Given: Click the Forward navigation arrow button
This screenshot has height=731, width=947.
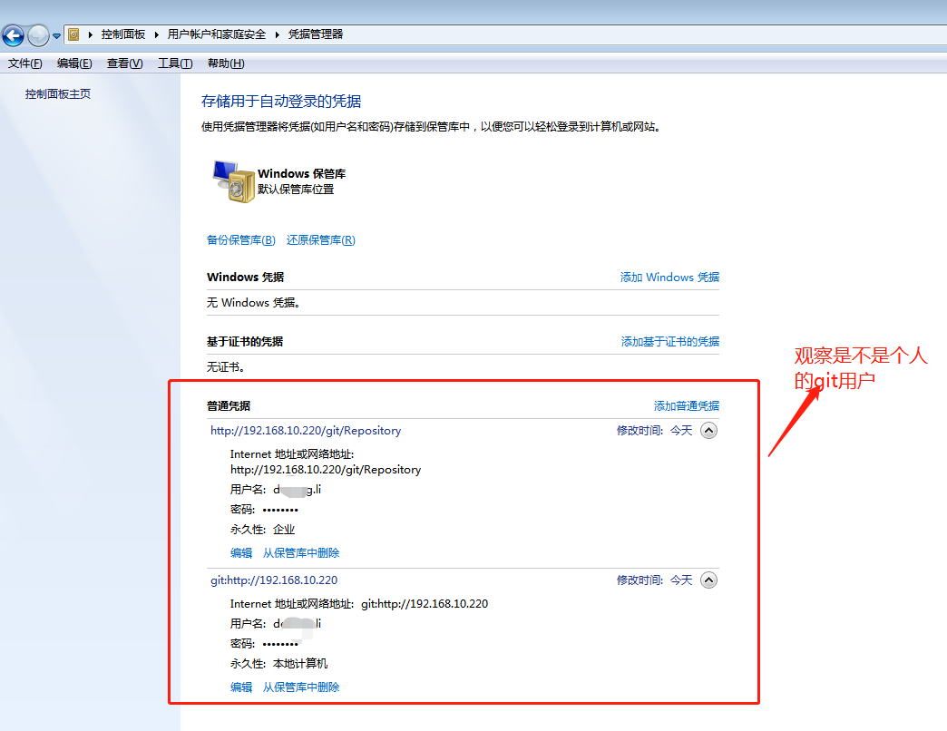Looking at the screenshot, I should pos(39,35).
